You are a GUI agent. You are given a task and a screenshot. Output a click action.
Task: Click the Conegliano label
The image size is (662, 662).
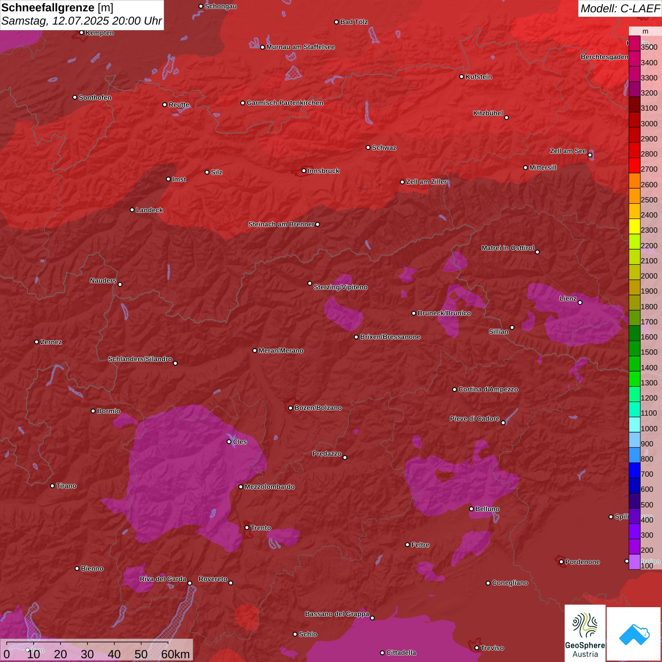(510, 583)
